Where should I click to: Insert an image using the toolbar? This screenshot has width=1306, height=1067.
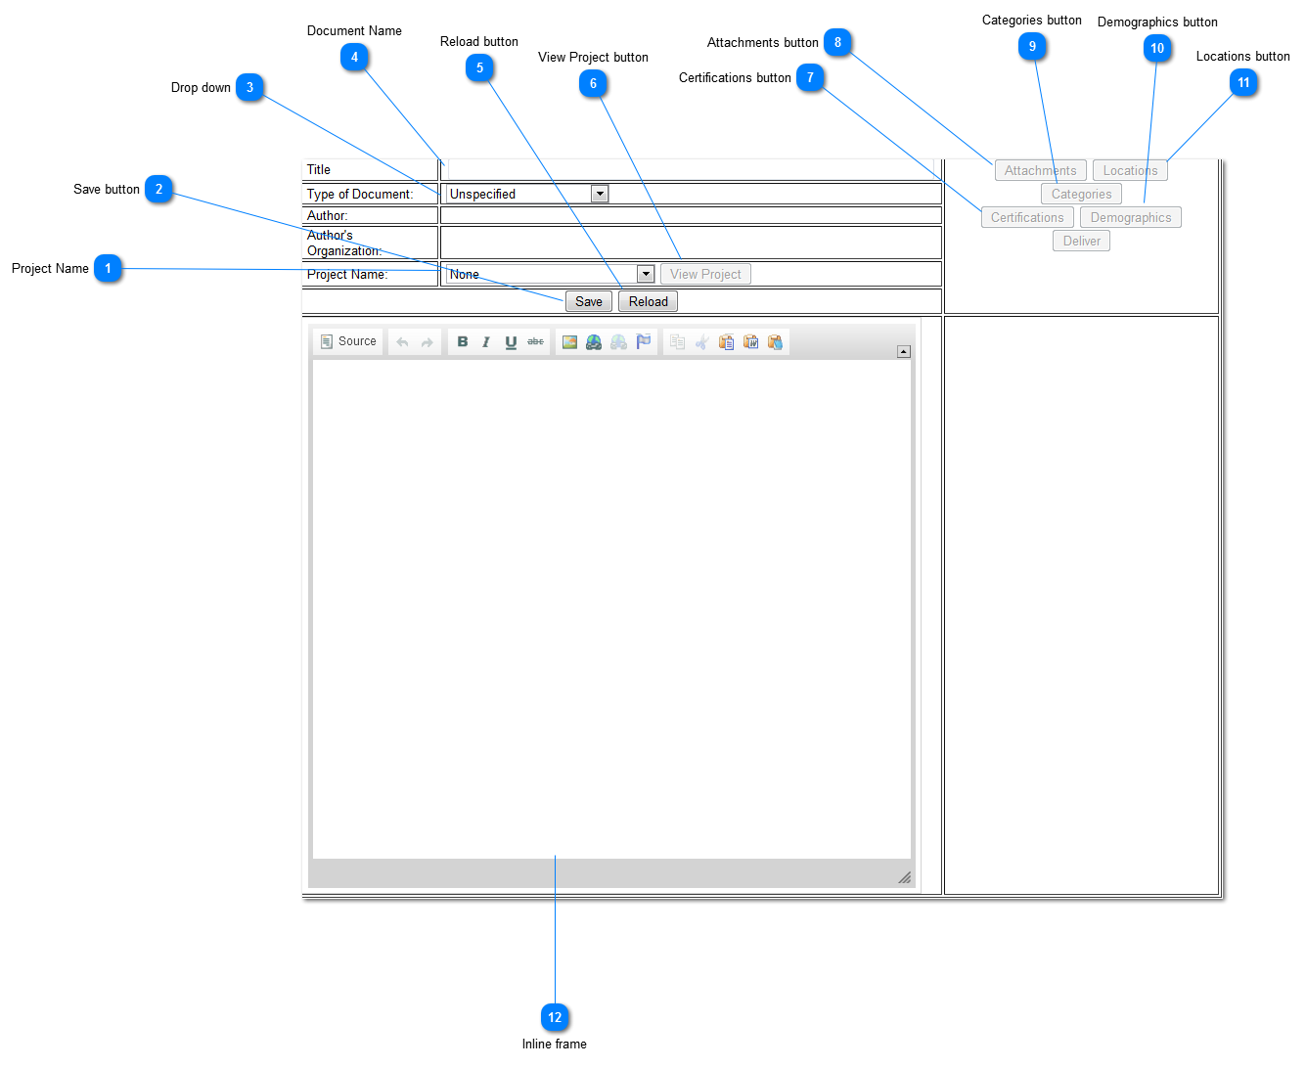pyautogui.click(x=569, y=341)
